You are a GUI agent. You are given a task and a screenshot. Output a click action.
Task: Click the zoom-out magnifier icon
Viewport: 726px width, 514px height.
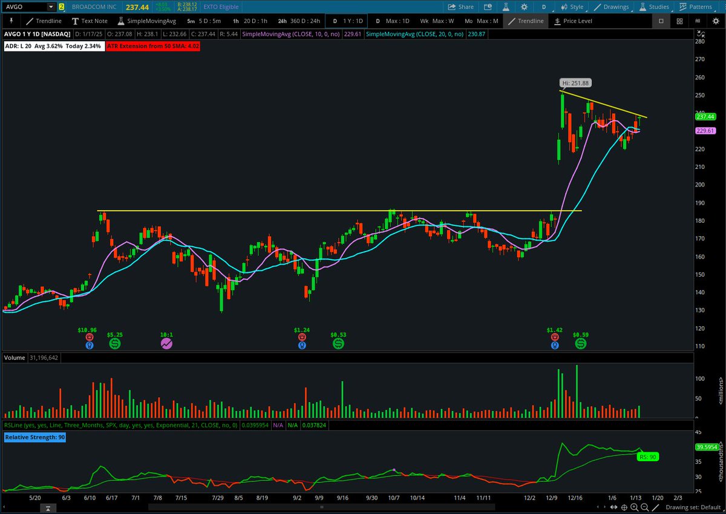point(644,507)
